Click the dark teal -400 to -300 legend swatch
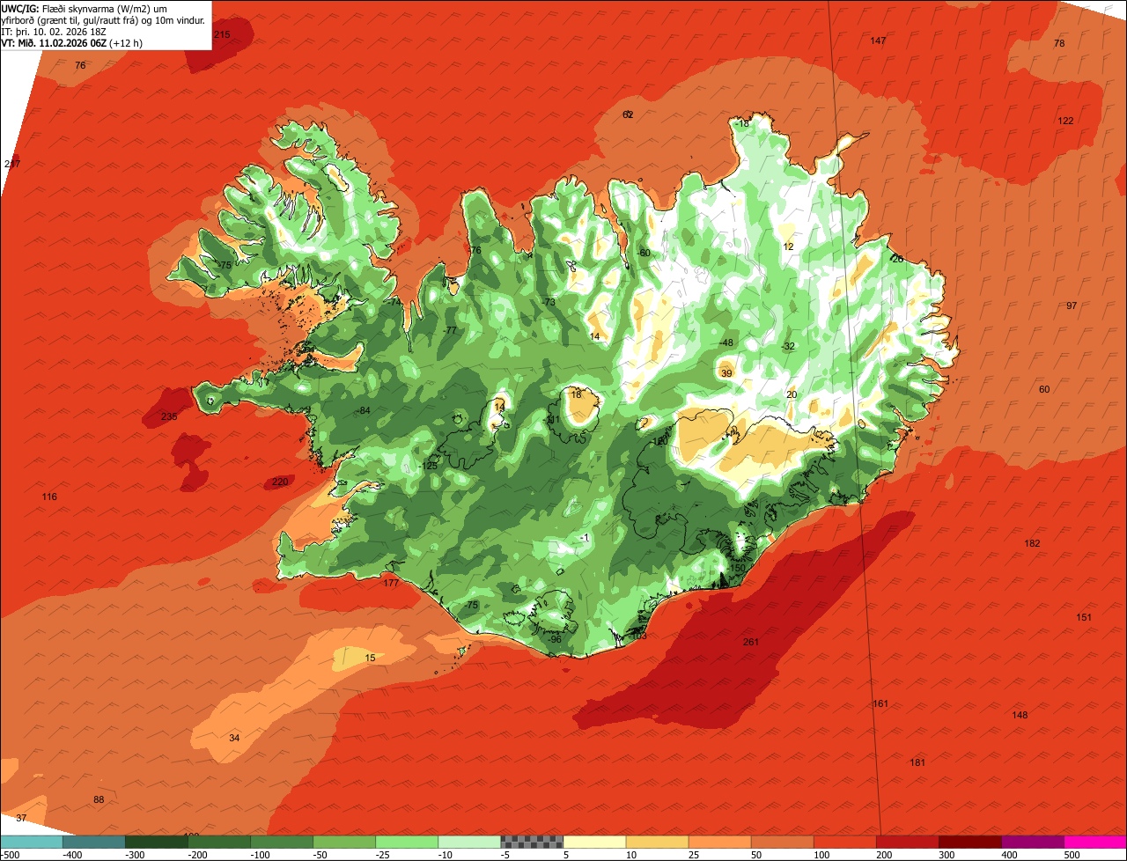The height and width of the screenshot is (861, 1127). click(94, 842)
